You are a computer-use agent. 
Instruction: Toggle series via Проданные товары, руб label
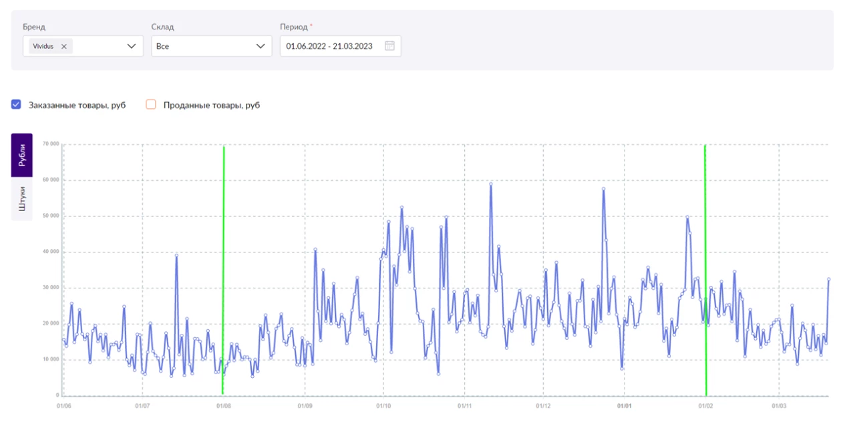click(x=211, y=105)
